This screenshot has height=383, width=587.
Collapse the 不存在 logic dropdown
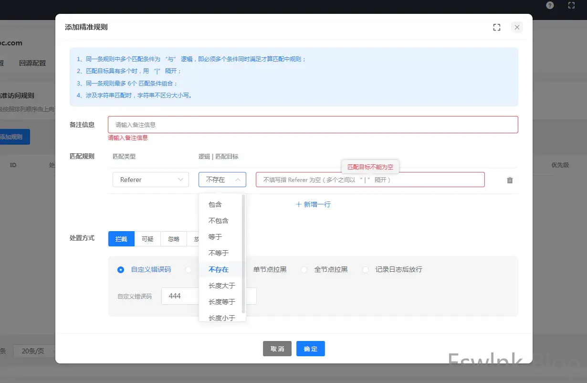222,180
